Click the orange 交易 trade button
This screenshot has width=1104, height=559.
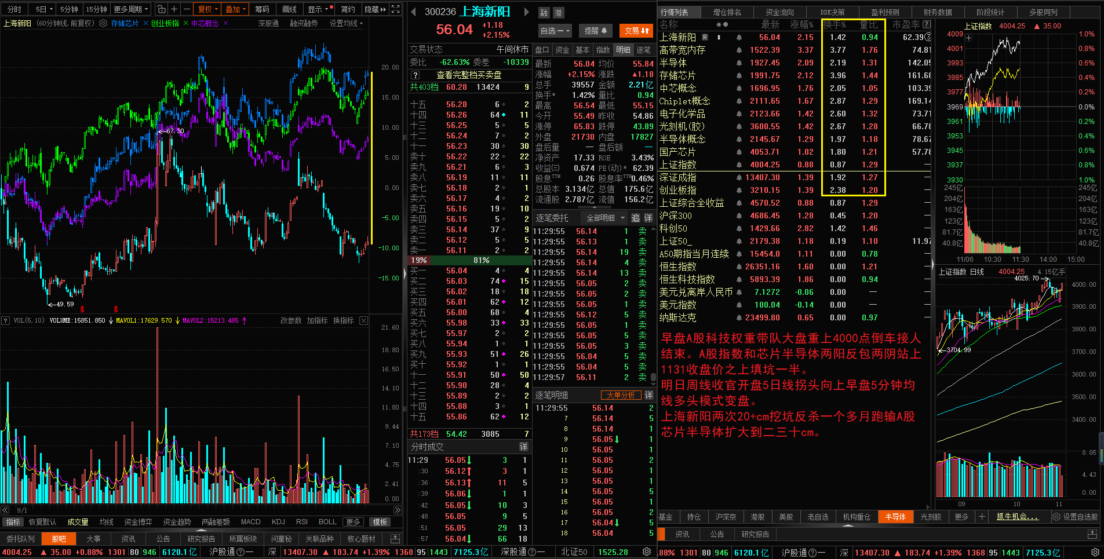click(636, 31)
